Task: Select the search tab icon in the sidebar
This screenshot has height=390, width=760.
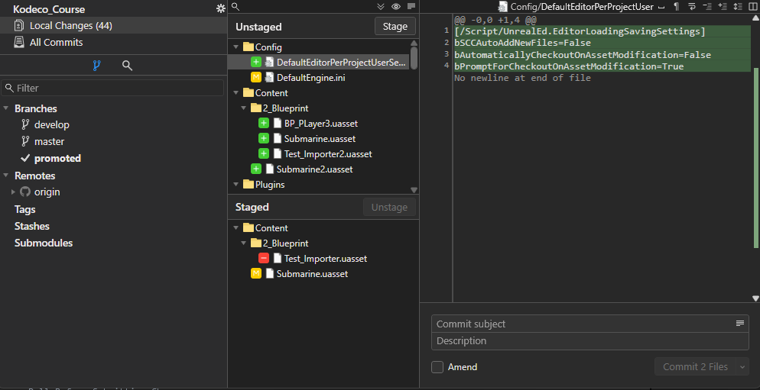Action: [x=128, y=66]
